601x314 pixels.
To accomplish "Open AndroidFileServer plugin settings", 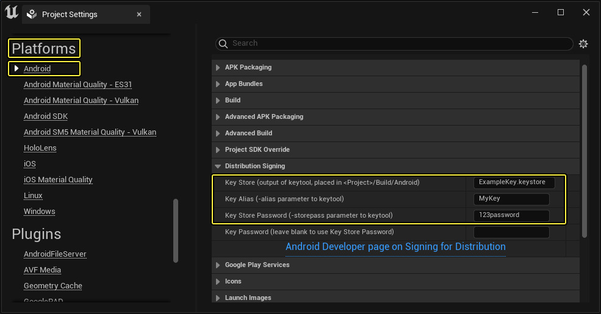I will pyautogui.click(x=55, y=254).
